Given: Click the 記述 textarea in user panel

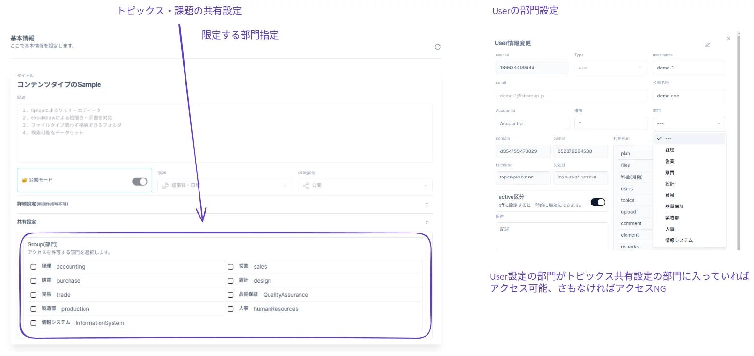Looking at the screenshot, I should (552, 236).
